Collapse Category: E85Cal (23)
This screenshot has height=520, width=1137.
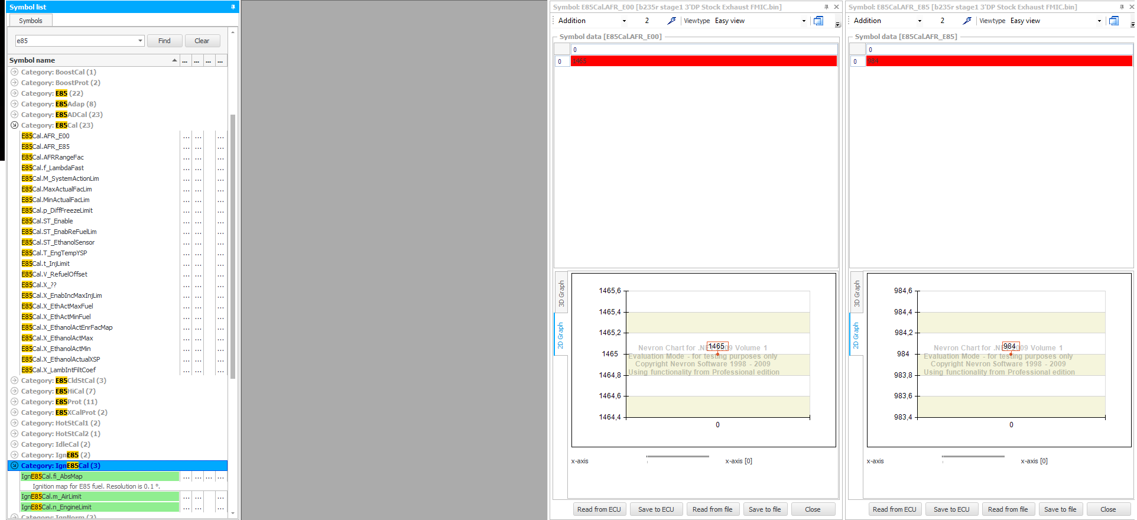pos(14,125)
